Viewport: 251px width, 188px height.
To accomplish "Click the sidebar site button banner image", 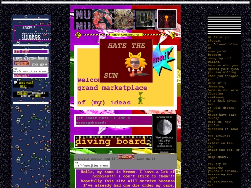I will click(21, 63).
